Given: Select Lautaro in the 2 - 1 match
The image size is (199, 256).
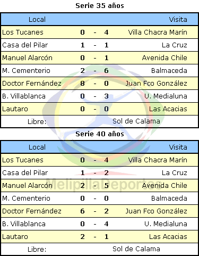Looking at the screenshot, I should coord(15,237).
